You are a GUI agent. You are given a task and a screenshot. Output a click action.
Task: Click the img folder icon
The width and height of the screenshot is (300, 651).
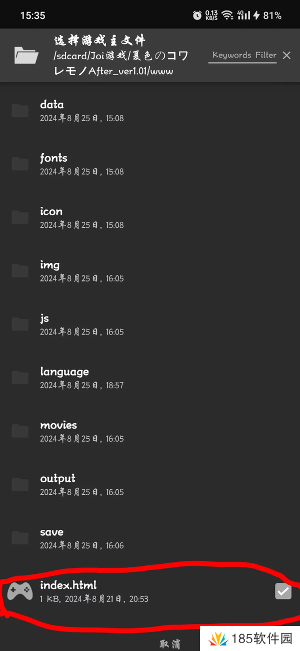point(20,271)
